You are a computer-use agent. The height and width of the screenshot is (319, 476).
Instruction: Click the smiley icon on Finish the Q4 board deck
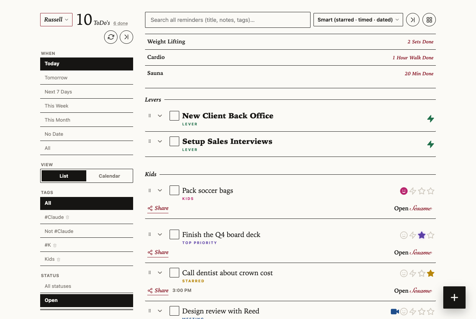click(x=404, y=235)
